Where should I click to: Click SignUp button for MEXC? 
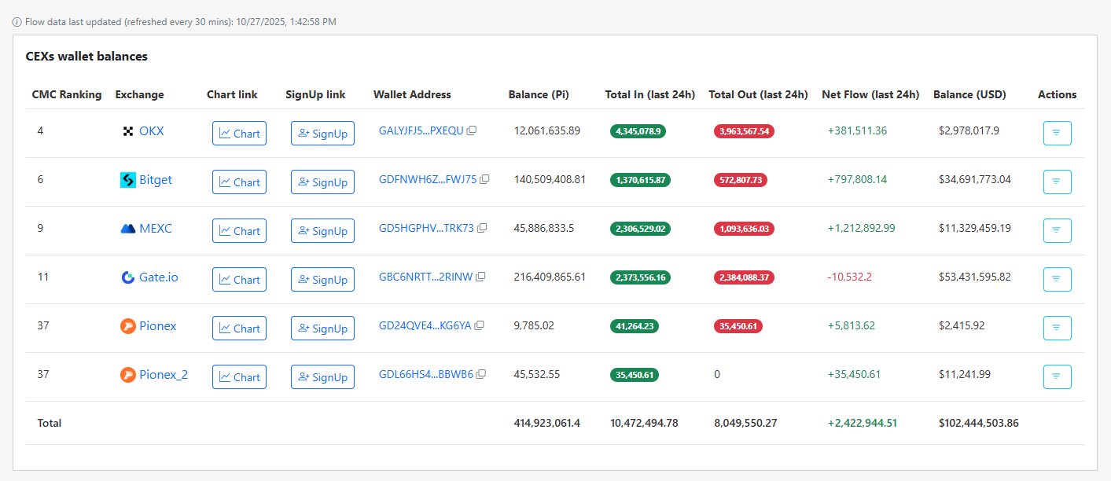tap(322, 230)
